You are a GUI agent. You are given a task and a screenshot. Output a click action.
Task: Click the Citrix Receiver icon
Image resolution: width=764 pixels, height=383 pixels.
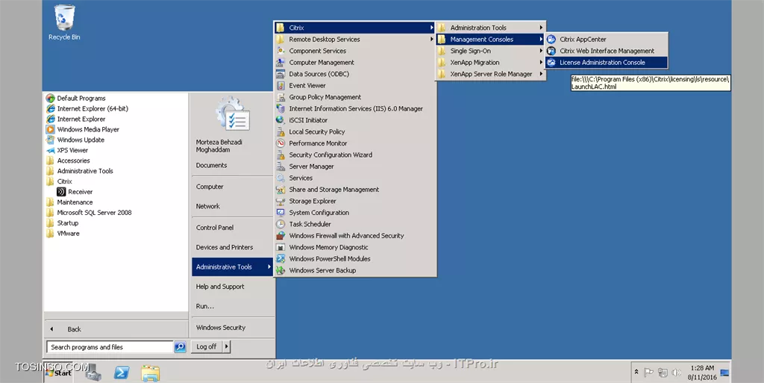click(61, 192)
